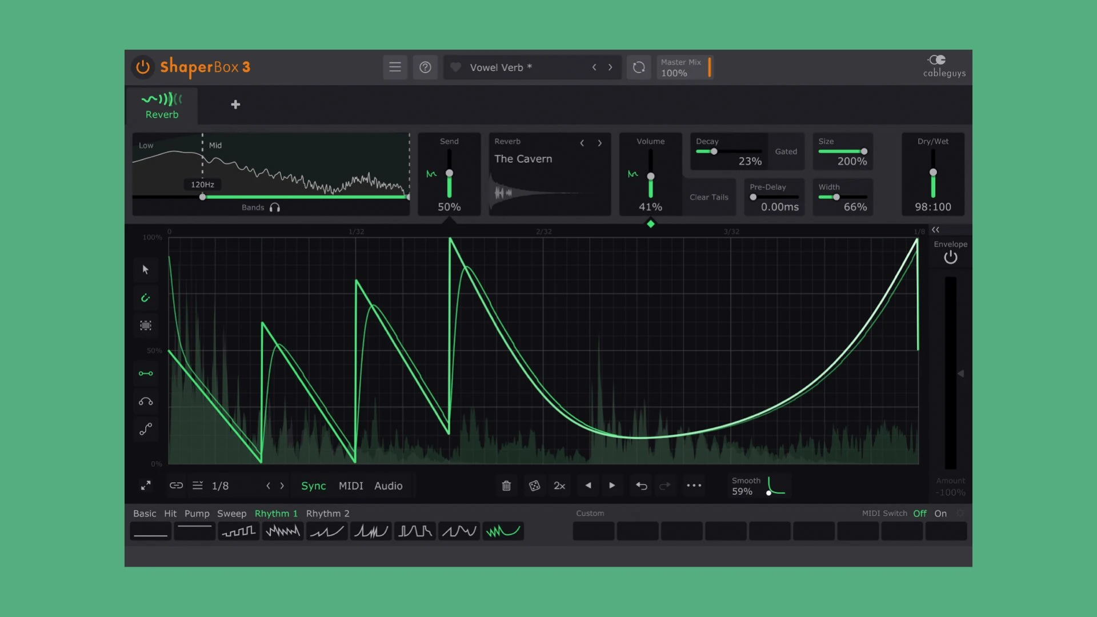Toggle the Envelope power button

[x=950, y=258]
